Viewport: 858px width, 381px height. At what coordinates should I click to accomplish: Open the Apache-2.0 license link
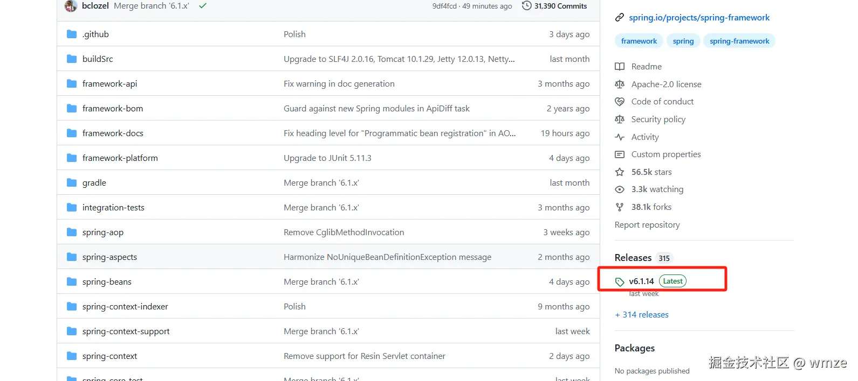point(667,84)
